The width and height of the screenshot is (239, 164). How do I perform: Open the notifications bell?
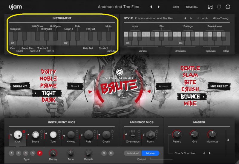pyautogui.click(x=219, y=7)
